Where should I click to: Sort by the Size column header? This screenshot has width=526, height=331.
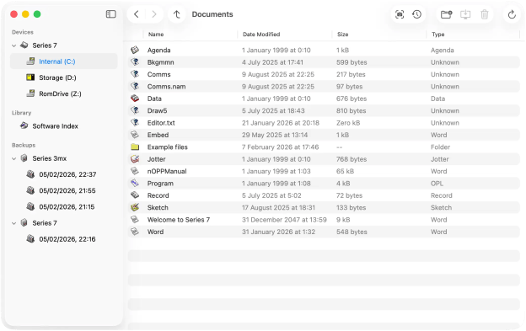click(342, 35)
